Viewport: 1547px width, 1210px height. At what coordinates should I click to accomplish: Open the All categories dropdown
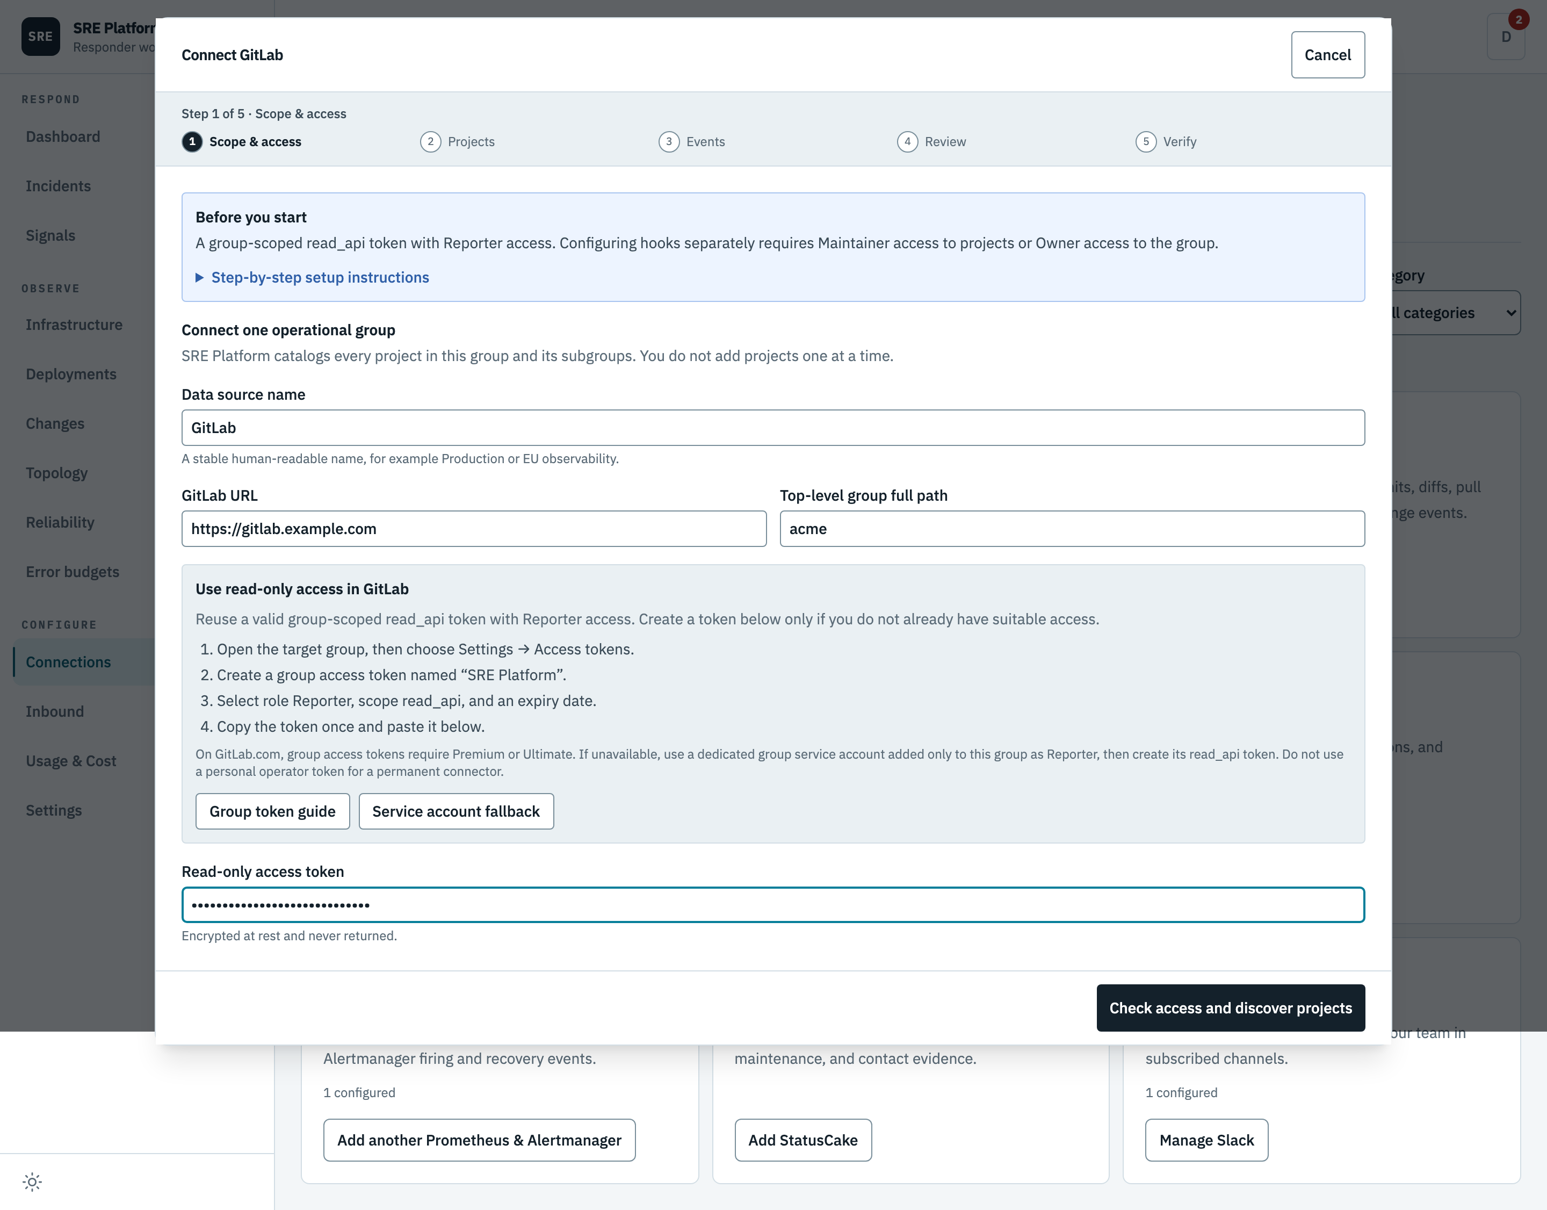click(1456, 313)
